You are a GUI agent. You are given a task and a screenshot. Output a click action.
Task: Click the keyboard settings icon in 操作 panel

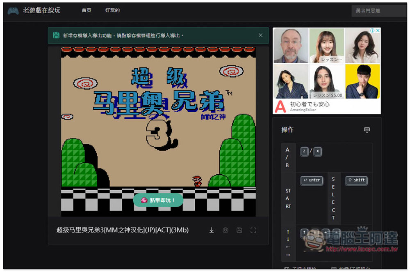(367, 130)
